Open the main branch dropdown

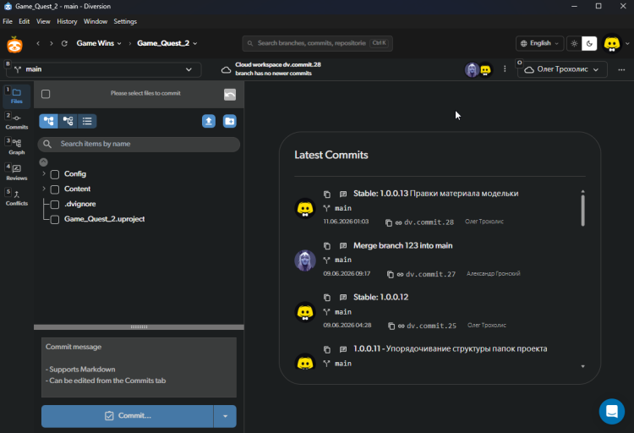coord(103,69)
